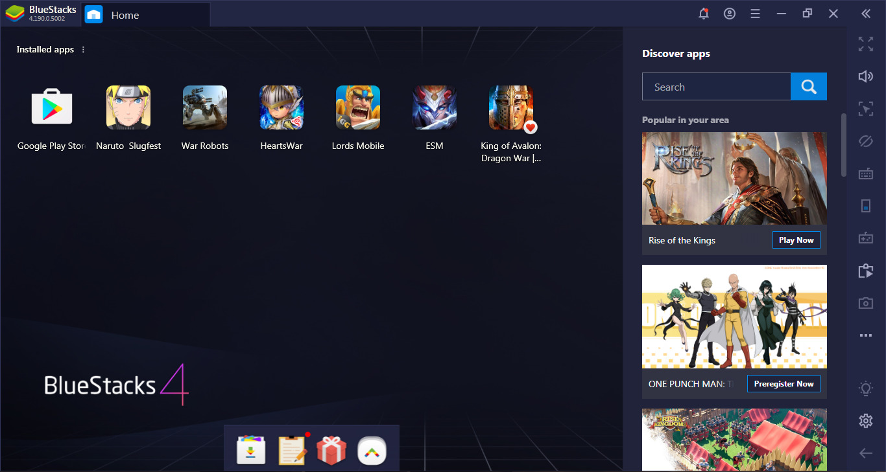Image resolution: width=886 pixels, height=472 pixels.
Task: Open the white upward-chevron dock icon
Action: 372,451
